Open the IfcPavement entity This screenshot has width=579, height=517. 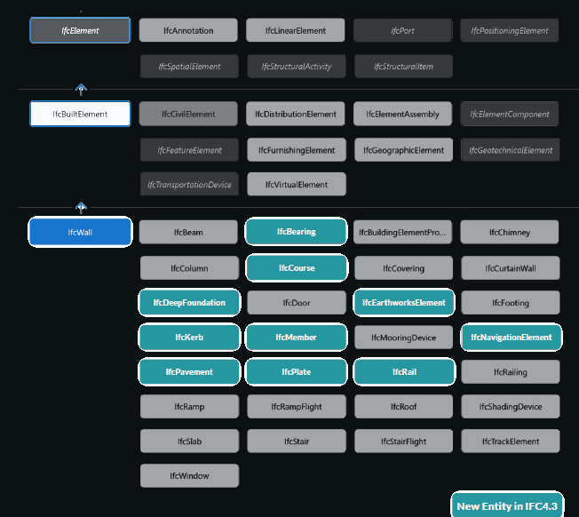[x=189, y=371]
